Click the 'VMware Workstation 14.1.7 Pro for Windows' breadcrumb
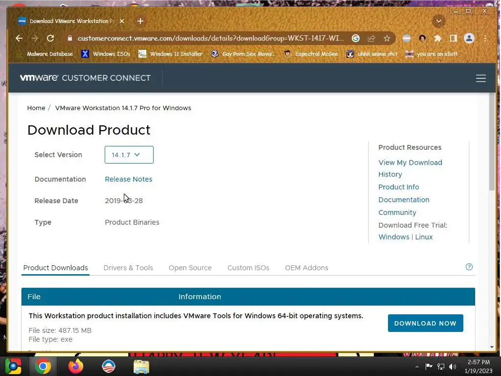Viewport: 501px width, 376px height. (x=123, y=108)
